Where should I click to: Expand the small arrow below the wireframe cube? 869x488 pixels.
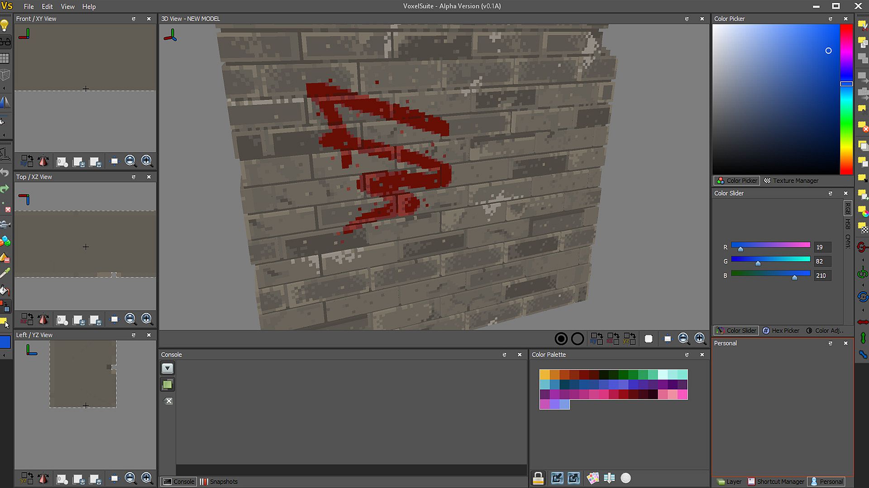4,89
